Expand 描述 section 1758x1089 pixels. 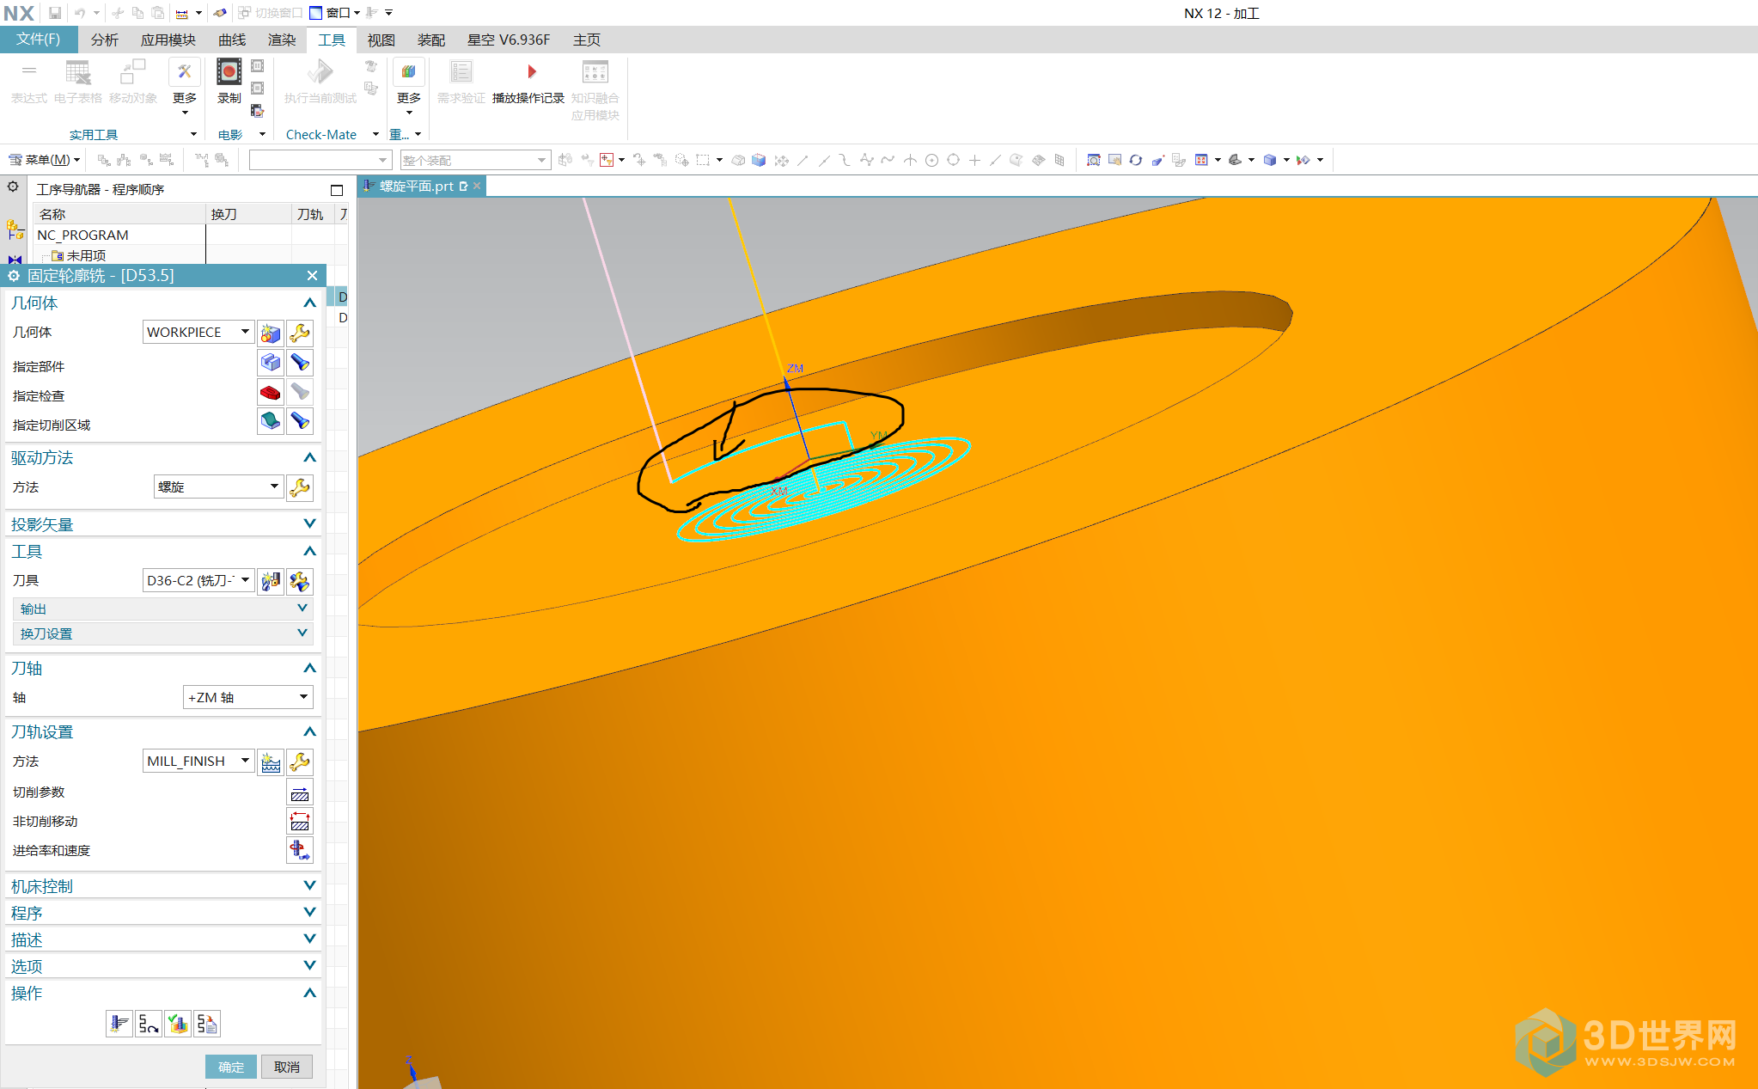click(x=163, y=939)
